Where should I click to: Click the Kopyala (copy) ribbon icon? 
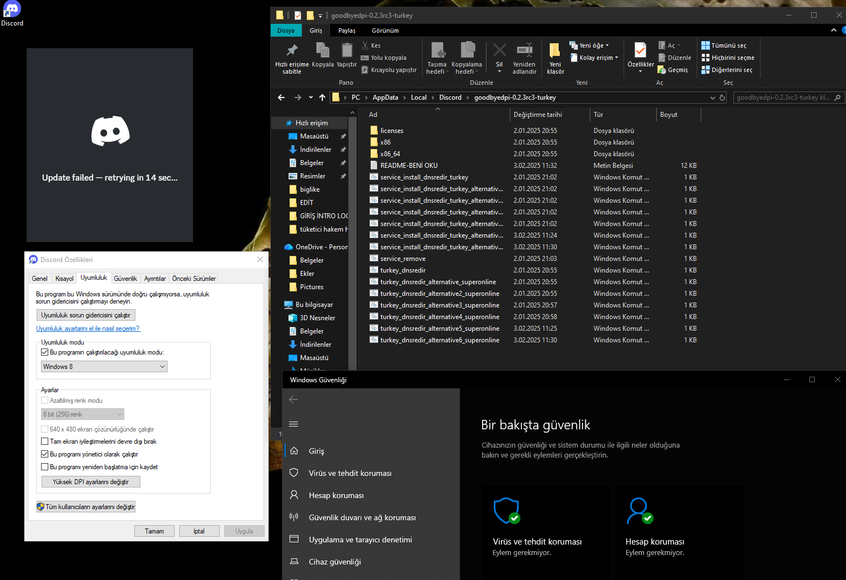[322, 55]
